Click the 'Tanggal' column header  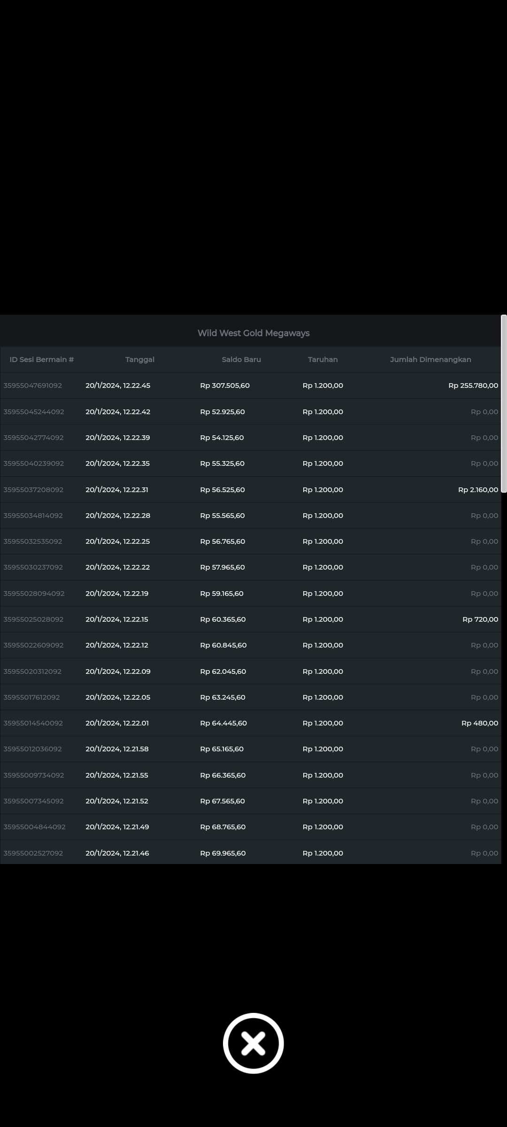[x=140, y=359]
